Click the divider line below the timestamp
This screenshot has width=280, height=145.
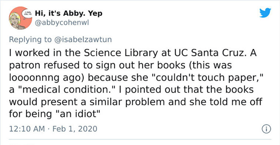point(140,139)
